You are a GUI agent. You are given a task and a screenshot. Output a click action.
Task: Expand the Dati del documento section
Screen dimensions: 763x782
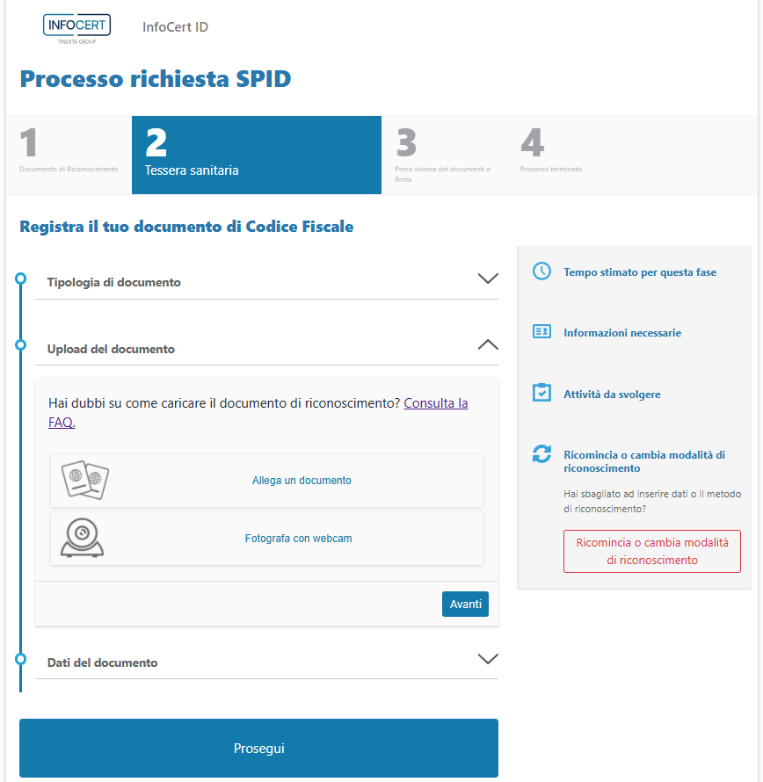pyautogui.click(x=487, y=659)
